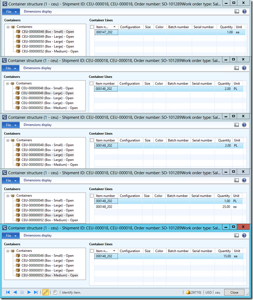Go to the first record in status bar

click(8, 292)
